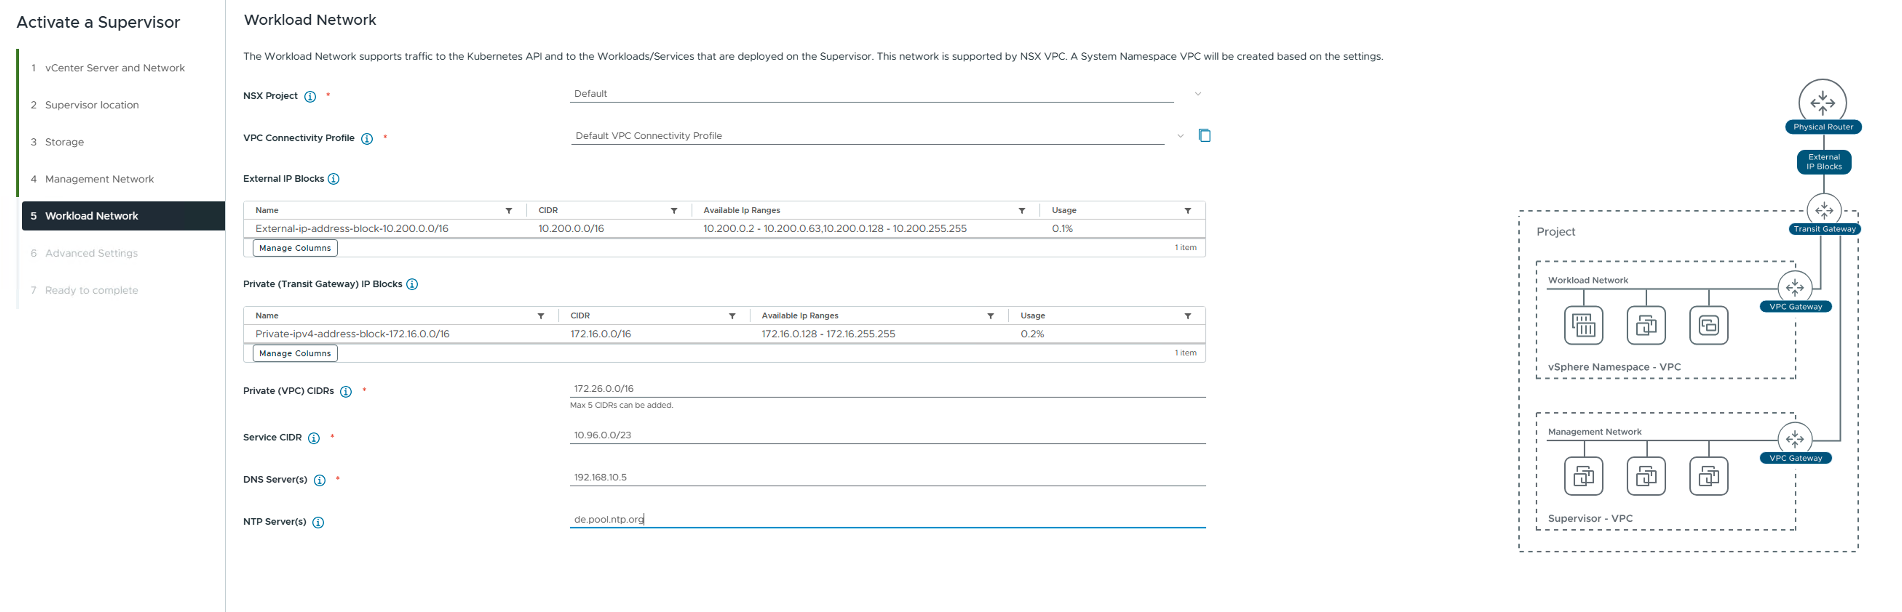Click Management Network VPC Gateway icon
Viewport: 1902px width, 612px height.
pos(1795,439)
